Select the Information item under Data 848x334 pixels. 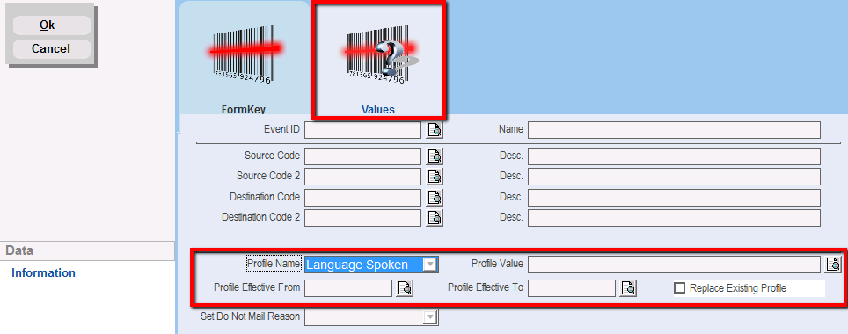click(x=43, y=273)
